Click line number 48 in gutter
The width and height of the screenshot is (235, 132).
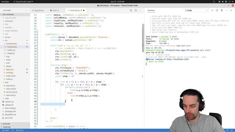(35, 102)
